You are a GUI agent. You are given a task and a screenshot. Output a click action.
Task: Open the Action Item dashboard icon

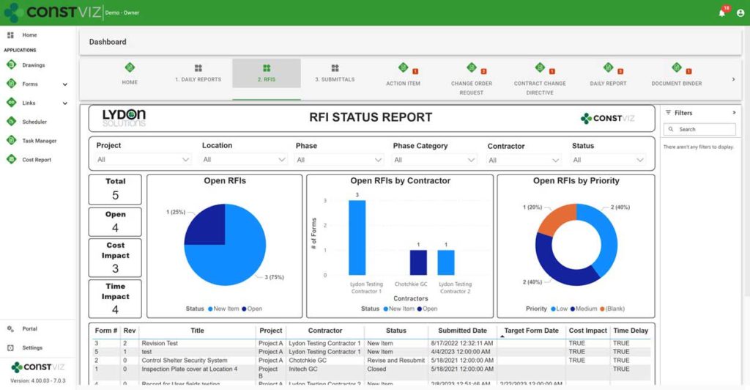[403, 68]
